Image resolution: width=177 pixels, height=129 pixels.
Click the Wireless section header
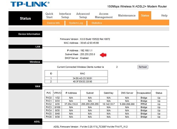[25, 62]
